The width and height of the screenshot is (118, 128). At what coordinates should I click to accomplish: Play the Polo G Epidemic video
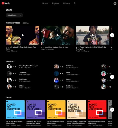pos(93,35)
